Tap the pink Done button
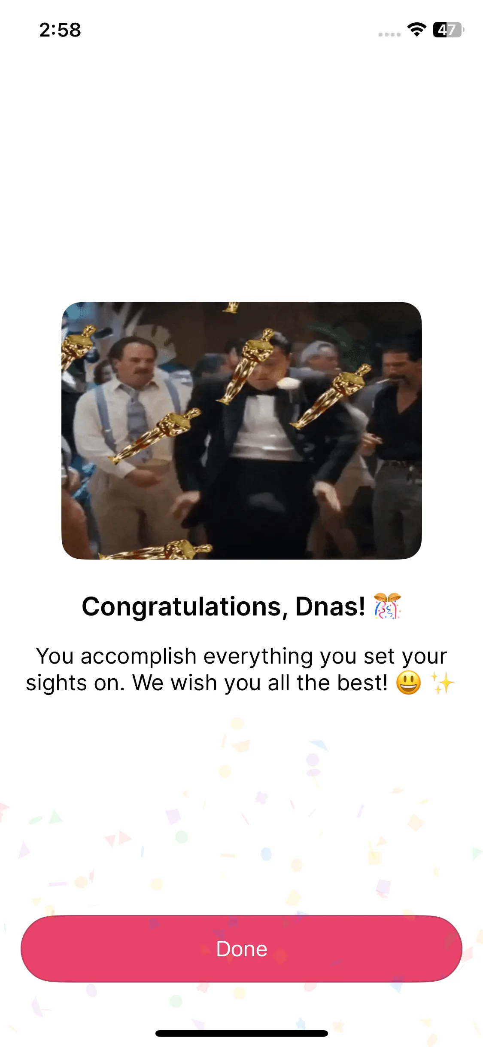The height and width of the screenshot is (1047, 483). [x=241, y=949]
